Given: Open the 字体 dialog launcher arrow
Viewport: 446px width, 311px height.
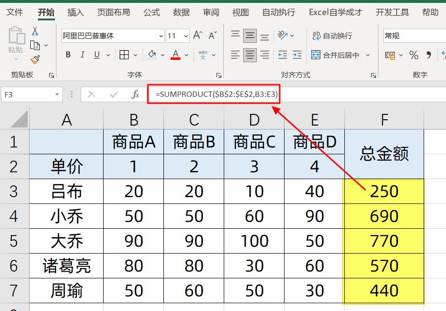Looking at the screenshot, I should click(219, 75).
